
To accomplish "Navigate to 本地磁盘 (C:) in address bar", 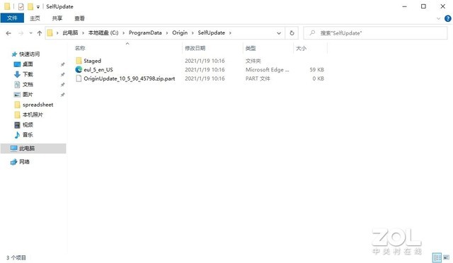I will click(x=103, y=33).
